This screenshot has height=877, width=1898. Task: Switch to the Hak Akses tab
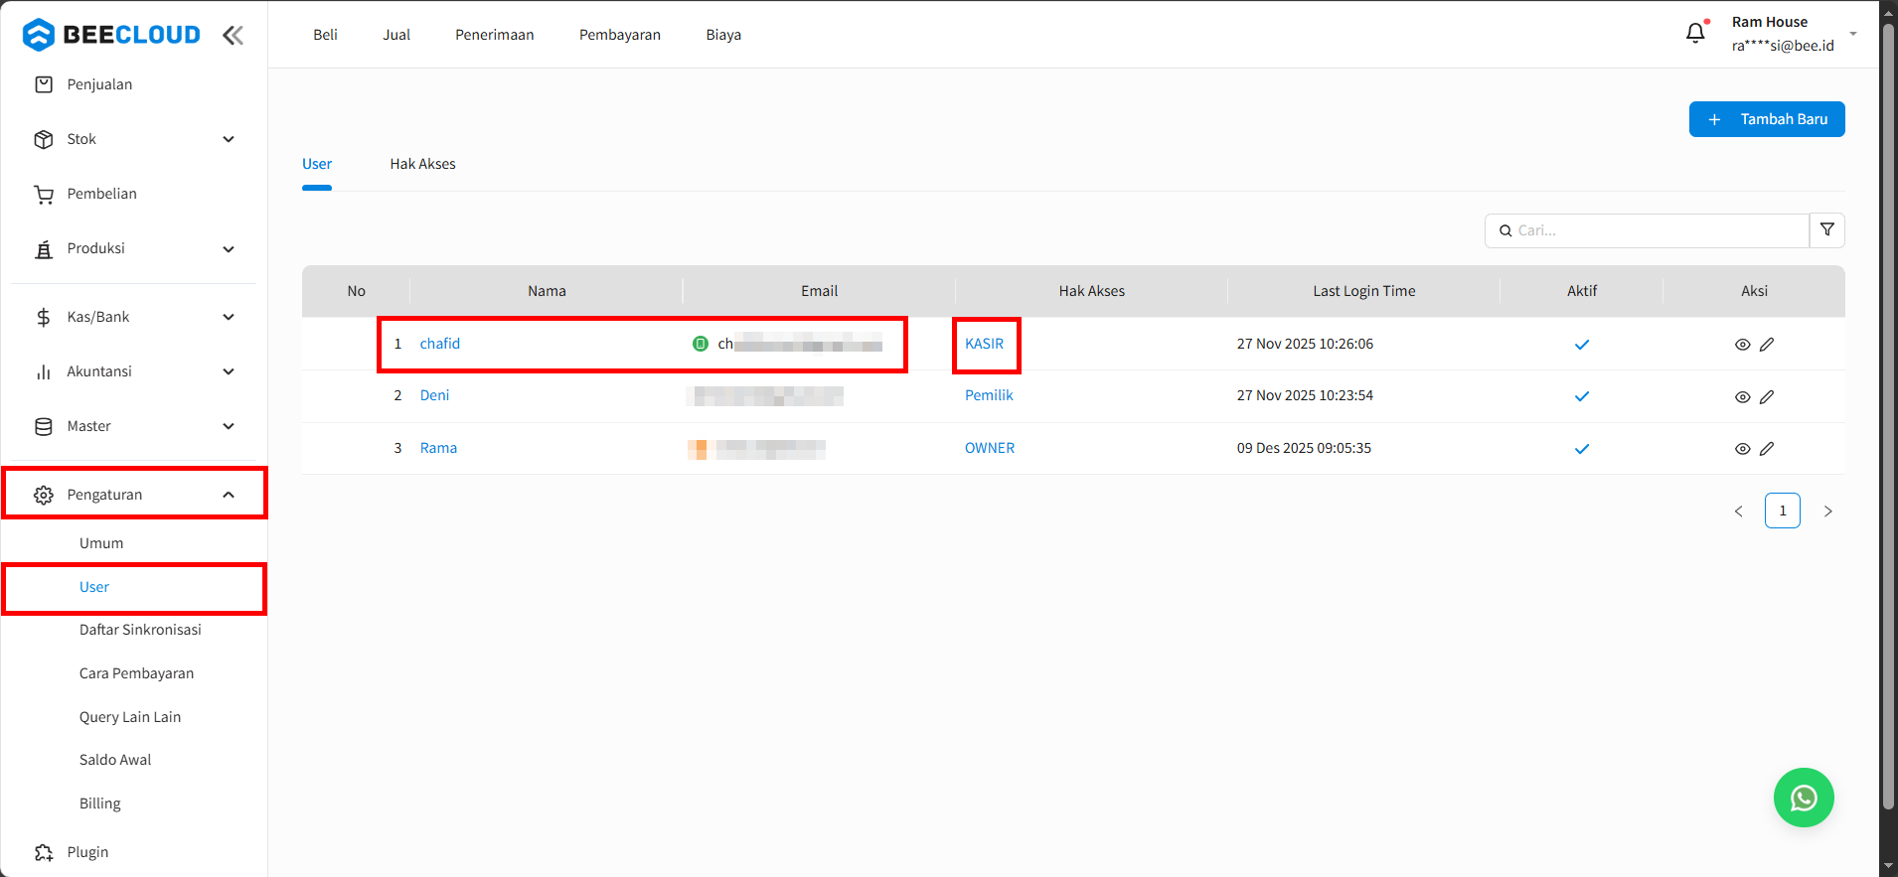[422, 164]
